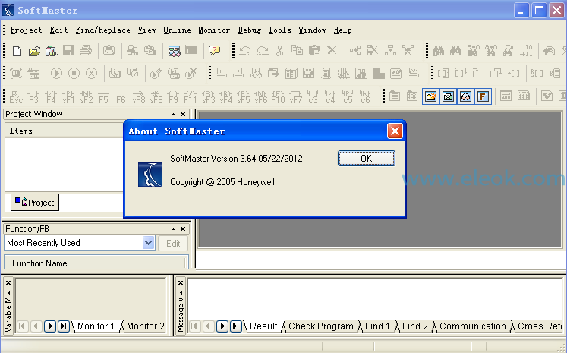Click the help speech-bubble question mark icon
The width and height of the screenshot is (567, 353).
215,50
